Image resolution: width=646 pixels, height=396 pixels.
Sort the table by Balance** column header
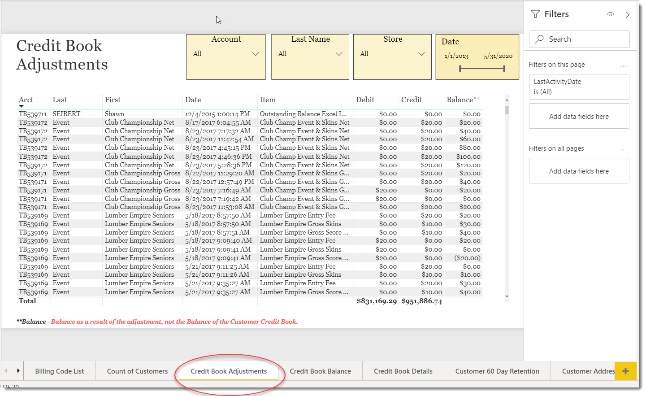[463, 100]
